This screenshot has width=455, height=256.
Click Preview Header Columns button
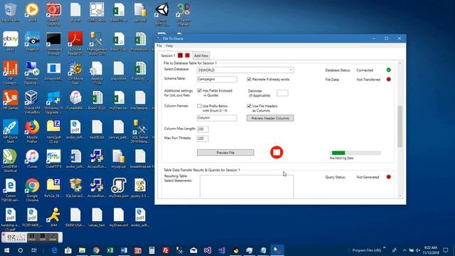(270, 118)
